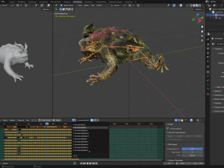Toggle the camera view gizmo icon

click(202, 36)
